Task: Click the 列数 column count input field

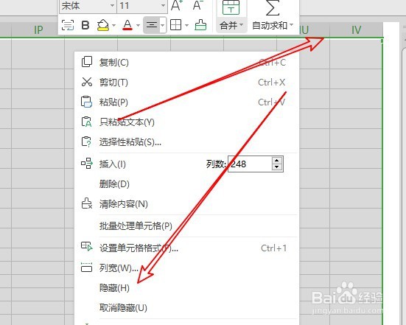Action: 250,164
